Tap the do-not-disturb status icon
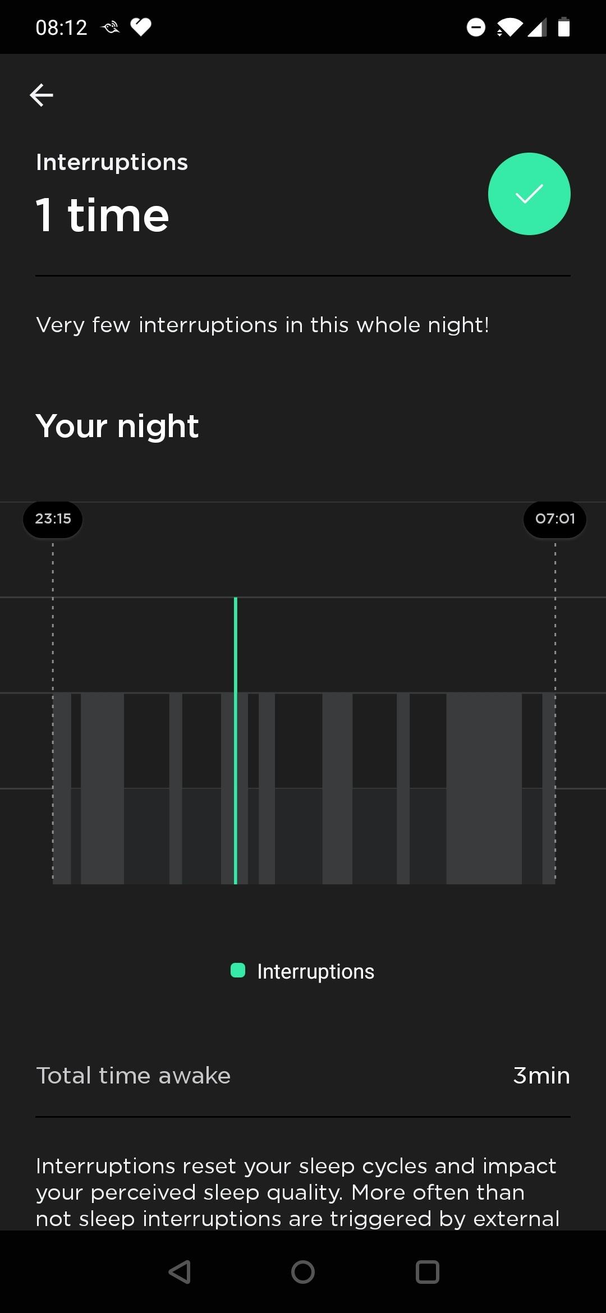The height and width of the screenshot is (1313, 606). point(476,27)
